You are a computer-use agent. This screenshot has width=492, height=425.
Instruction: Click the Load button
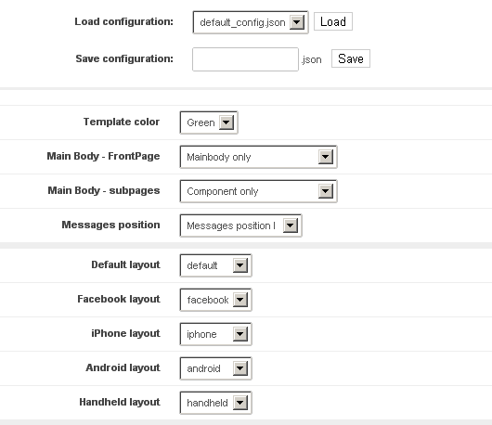pos(333,21)
